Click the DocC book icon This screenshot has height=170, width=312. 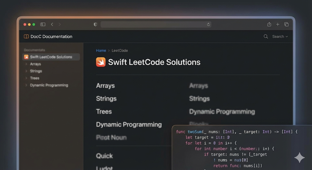pos(26,36)
